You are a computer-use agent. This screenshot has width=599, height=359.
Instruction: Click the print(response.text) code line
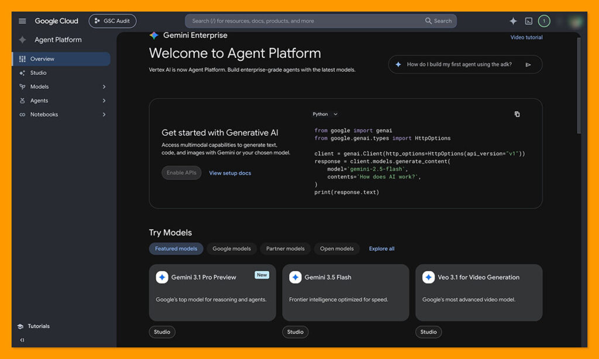[346, 192]
